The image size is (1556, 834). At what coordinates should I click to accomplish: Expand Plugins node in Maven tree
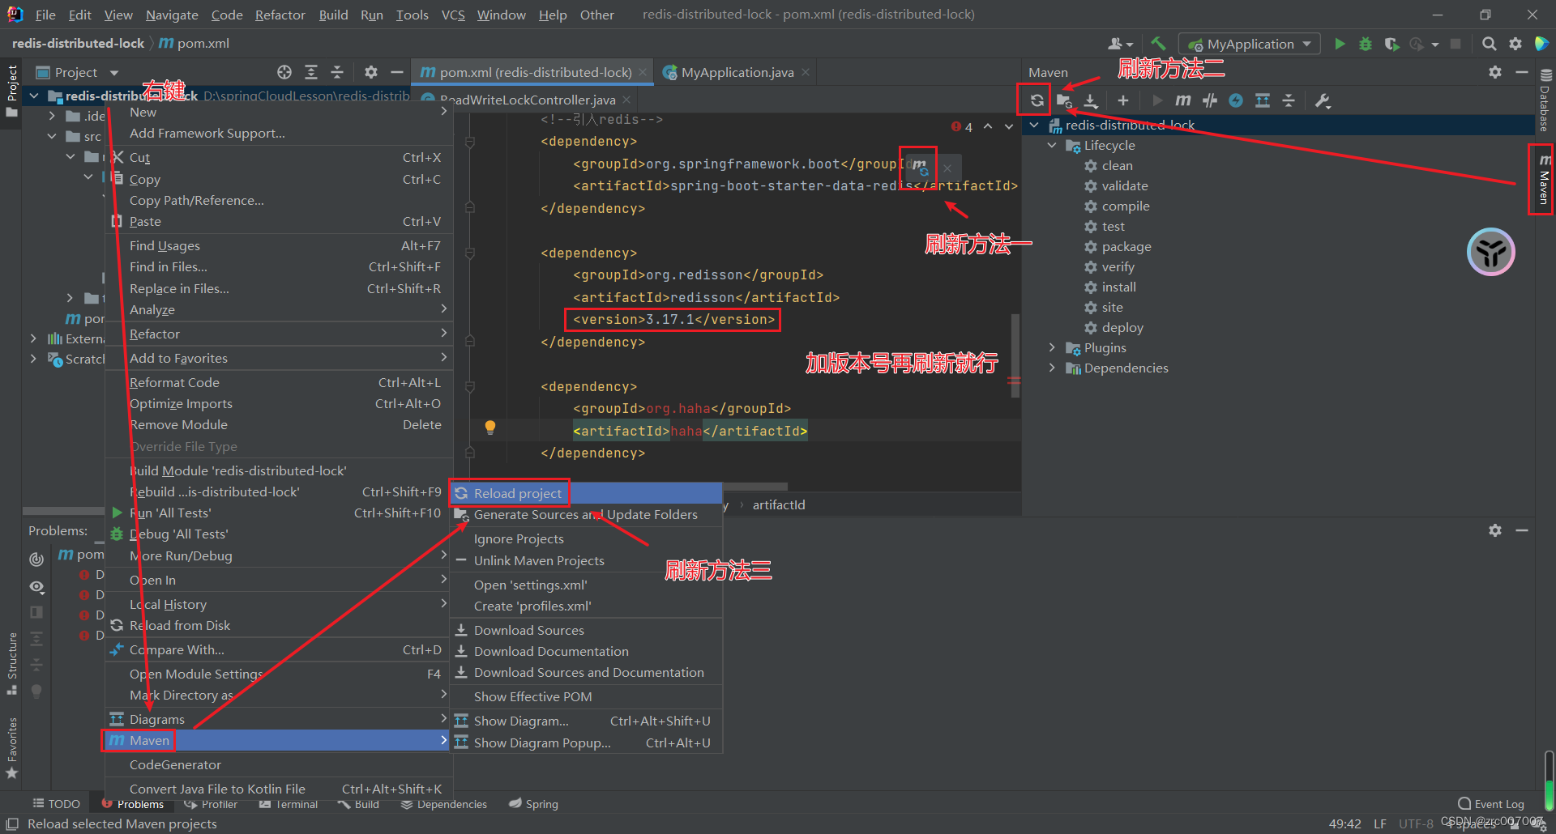coord(1052,347)
